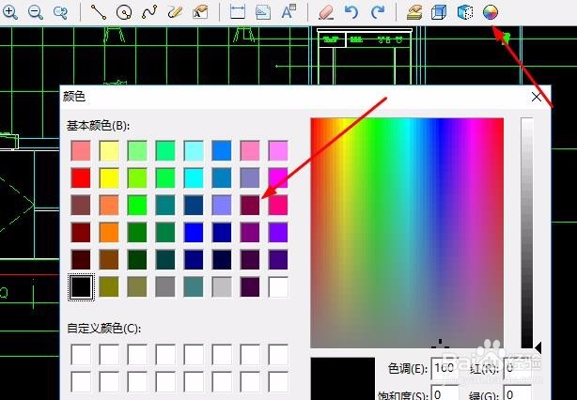This screenshot has width=577, height=400.
Task: Choose the pure magenta basic color swatch
Action: point(278,178)
